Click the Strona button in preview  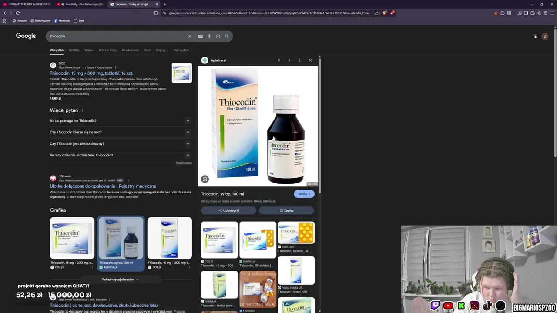(x=304, y=194)
